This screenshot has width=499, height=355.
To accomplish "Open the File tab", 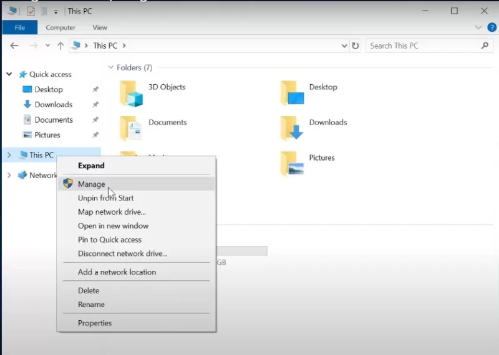I will pyautogui.click(x=20, y=27).
